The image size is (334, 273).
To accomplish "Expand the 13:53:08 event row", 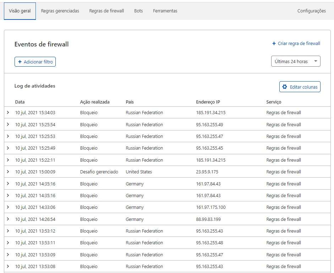I will tap(8, 266).
